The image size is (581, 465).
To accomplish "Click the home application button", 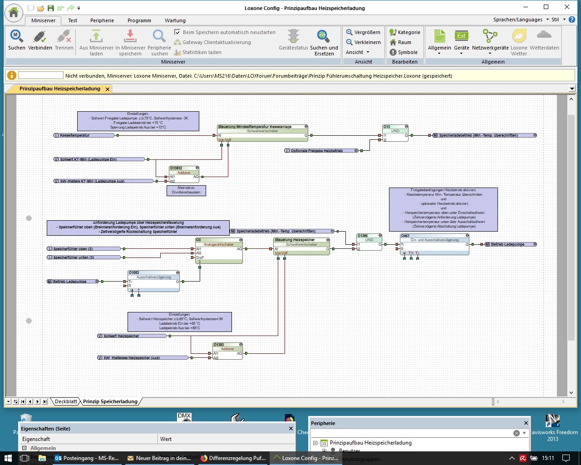I will pos(14,12).
